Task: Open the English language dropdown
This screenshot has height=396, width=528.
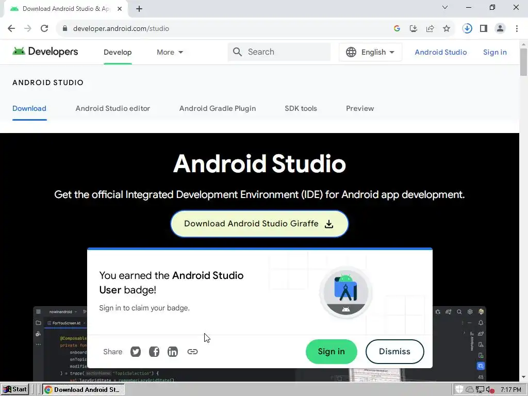Action: pos(370,52)
